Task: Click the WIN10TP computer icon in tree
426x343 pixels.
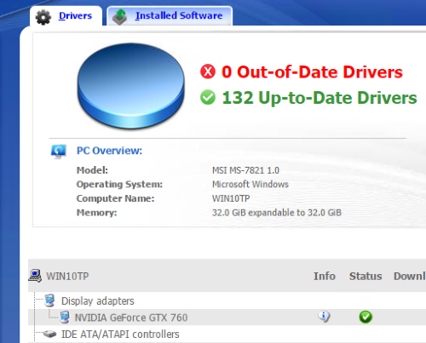Action: pyautogui.click(x=35, y=276)
